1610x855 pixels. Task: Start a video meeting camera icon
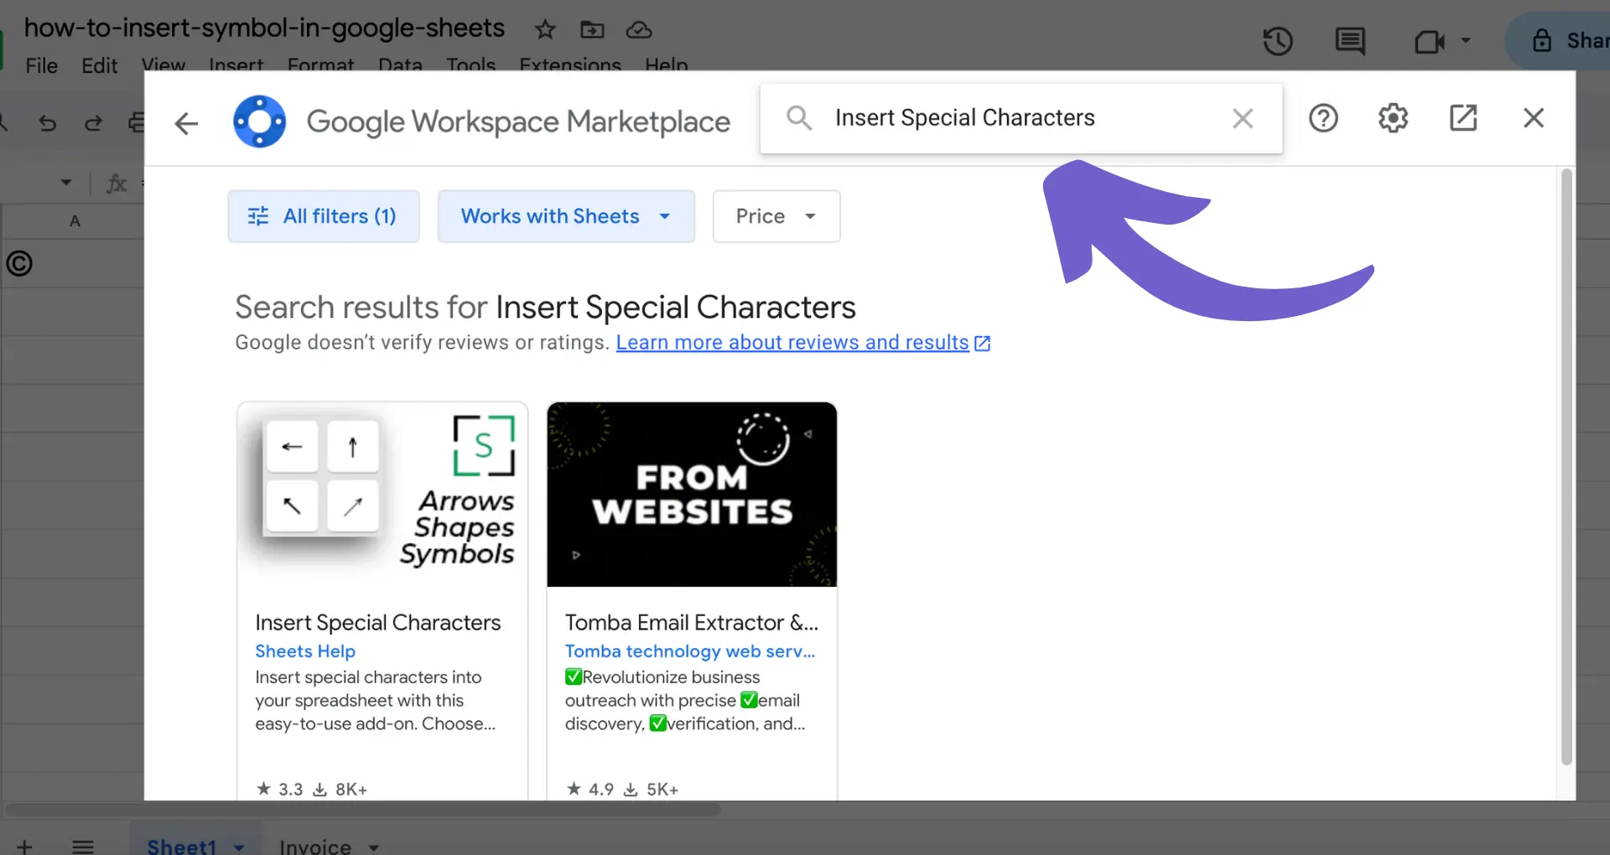[x=1430, y=41]
